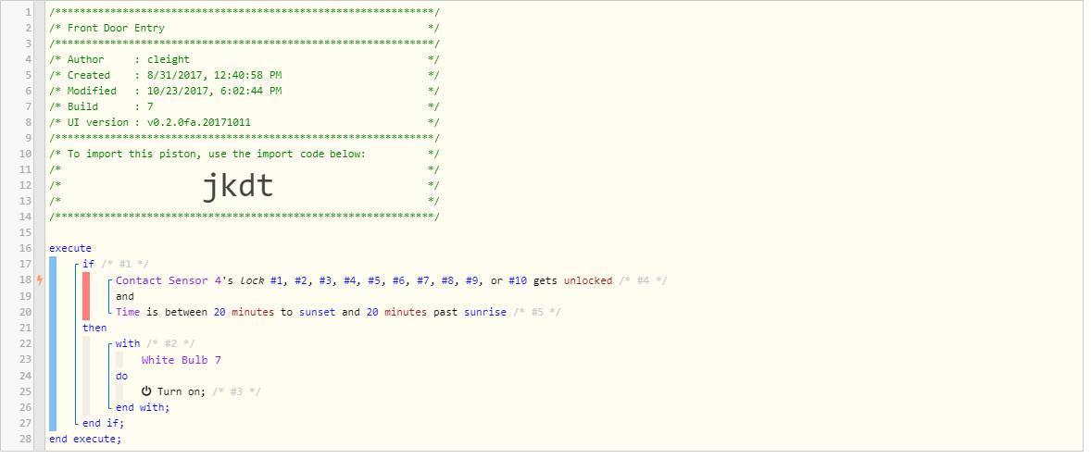Click the 'Time' condition subject
Screen dimensions: 1091x459
[128, 312]
